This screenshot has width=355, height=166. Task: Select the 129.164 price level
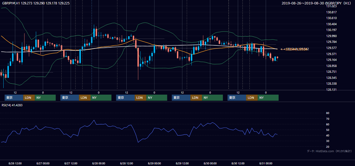(x=332, y=60)
